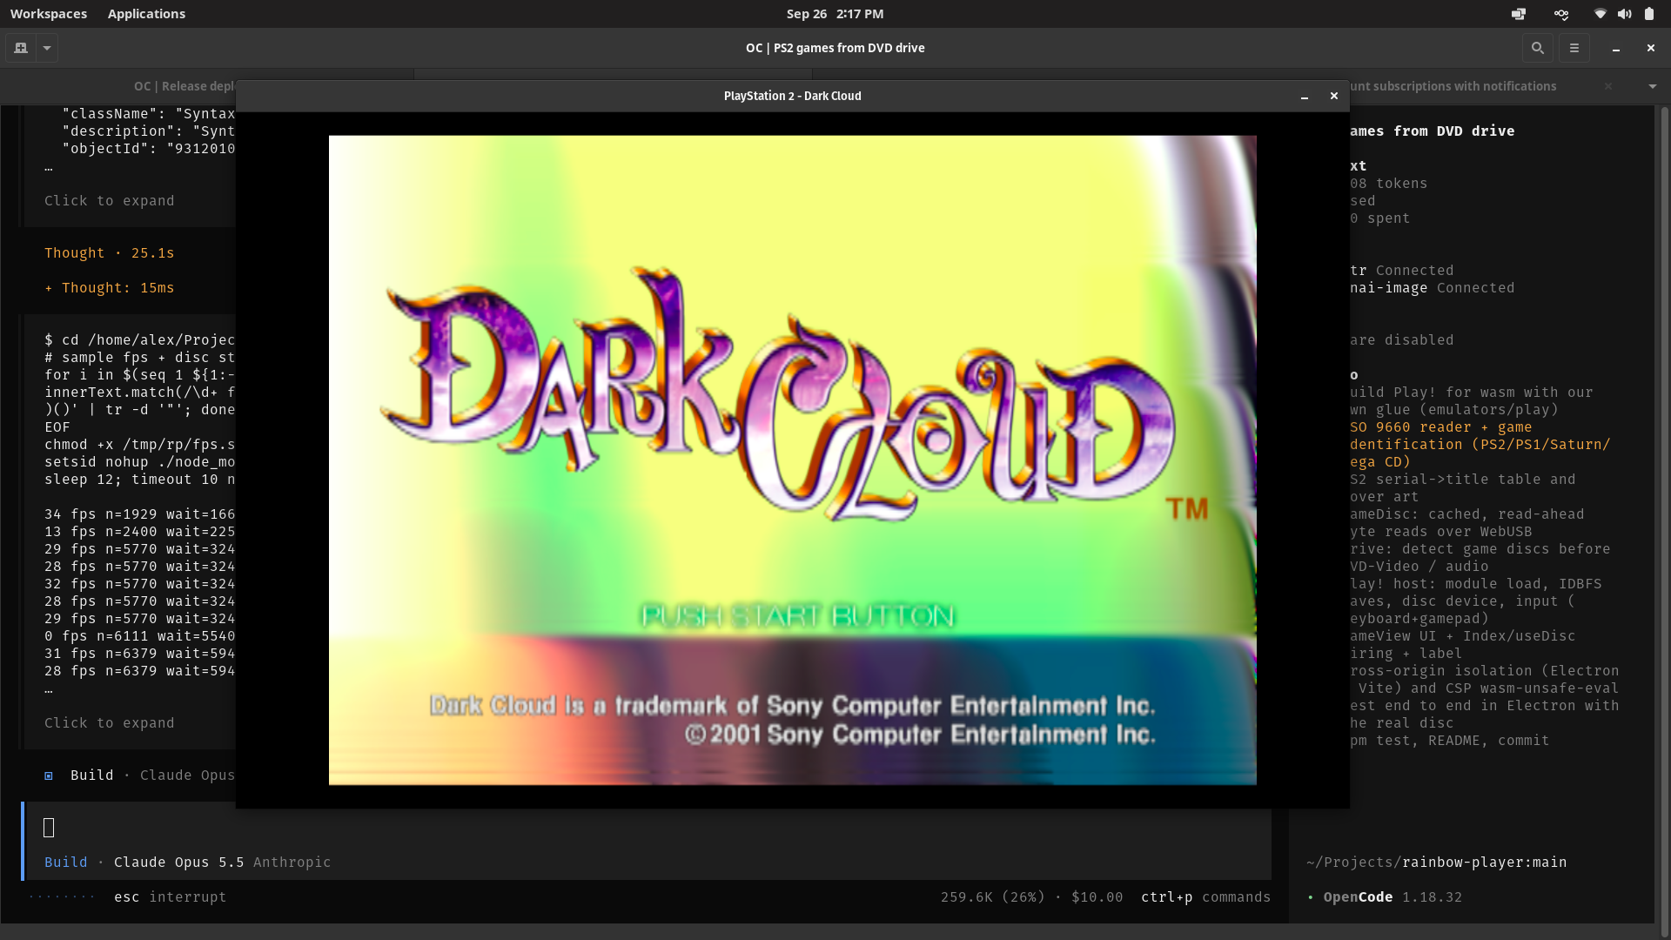Viewport: 1671px width, 940px height.
Task: Click the terminal search magnifier icon
Action: 1538,48
